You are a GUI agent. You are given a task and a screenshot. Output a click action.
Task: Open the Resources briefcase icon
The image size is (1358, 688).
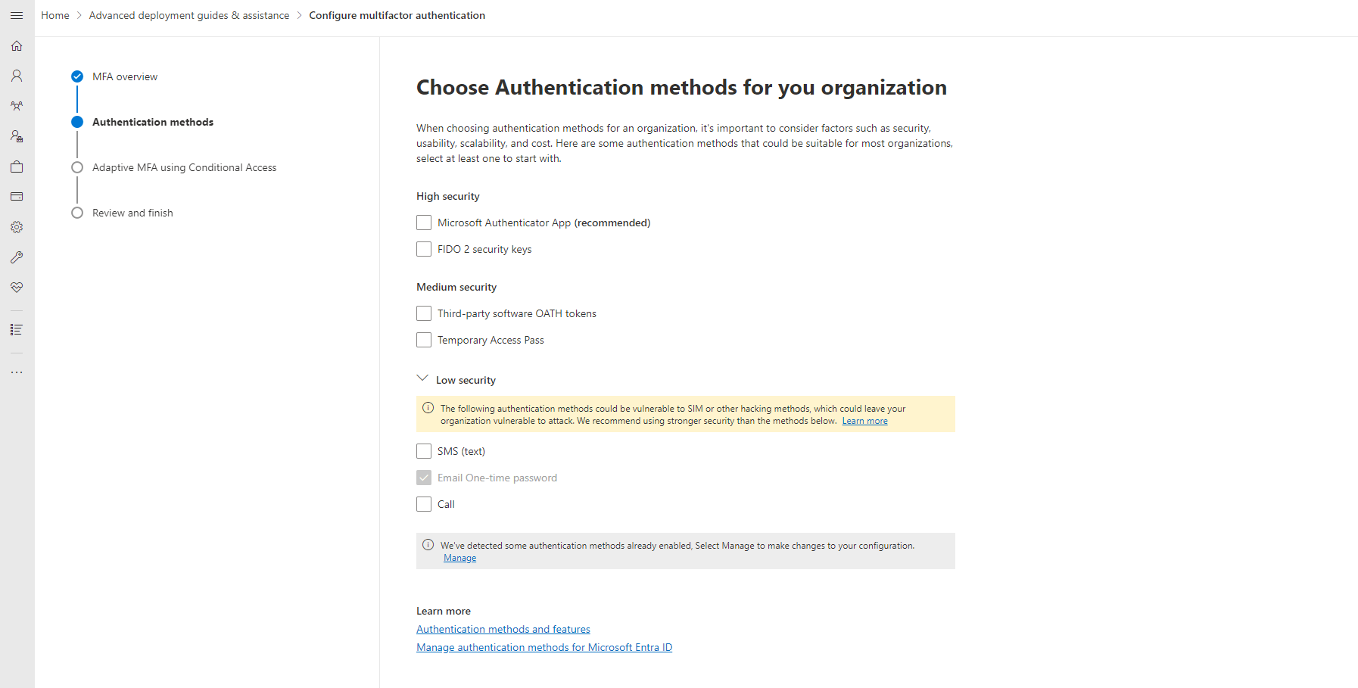coord(17,167)
